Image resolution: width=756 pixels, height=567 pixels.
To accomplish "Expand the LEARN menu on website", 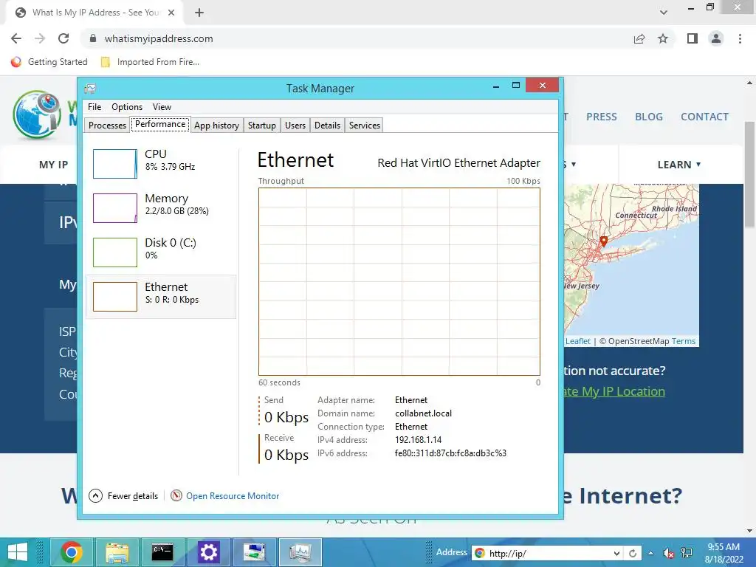I will pyautogui.click(x=679, y=165).
